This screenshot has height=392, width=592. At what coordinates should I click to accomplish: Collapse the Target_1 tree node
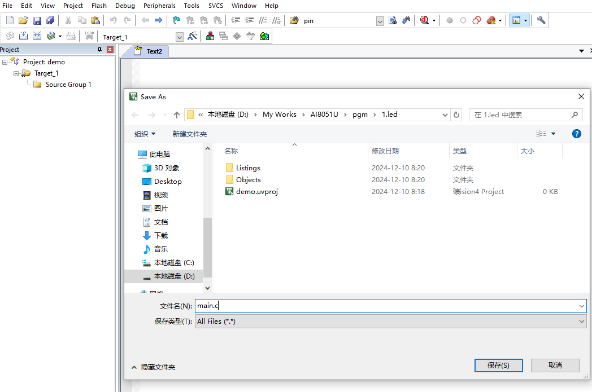tap(16, 73)
